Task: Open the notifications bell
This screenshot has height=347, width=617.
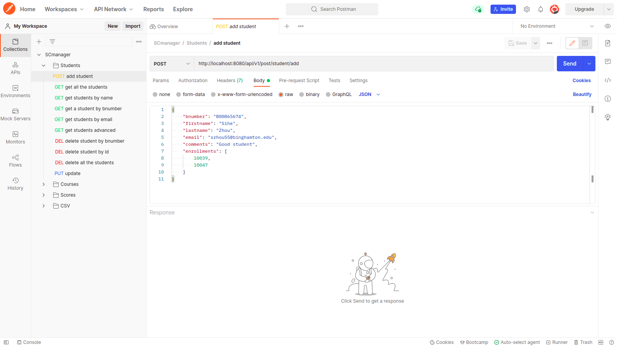Action: click(x=541, y=9)
